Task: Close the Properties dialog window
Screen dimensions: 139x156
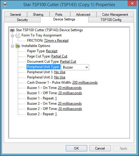Action: [132, 3]
